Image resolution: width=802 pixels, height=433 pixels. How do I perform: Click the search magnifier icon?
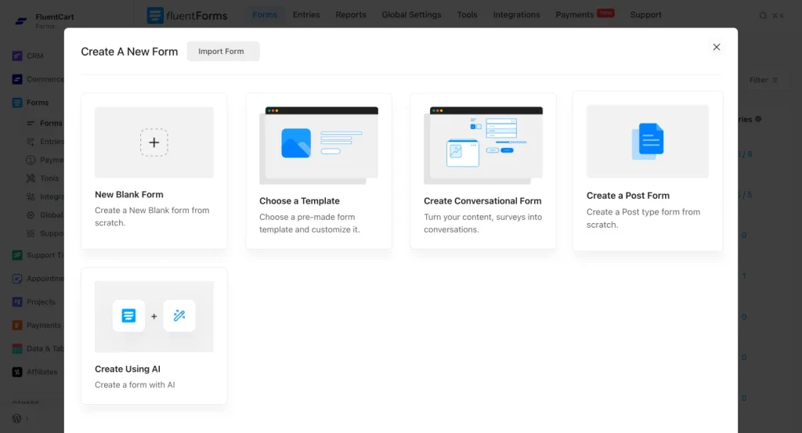point(763,16)
